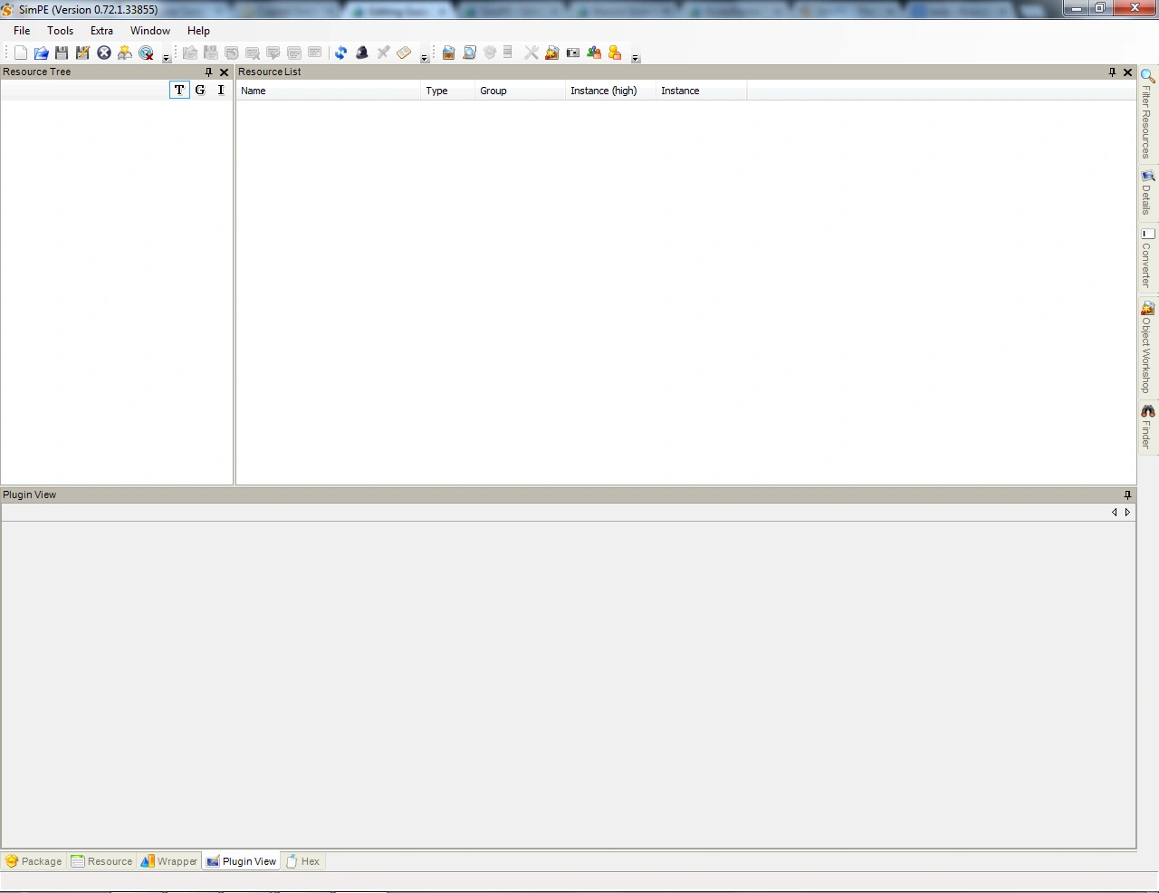This screenshot has width=1159, height=893.
Task: Pin the Plugin View panel
Action: pyautogui.click(x=1127, y=495)
